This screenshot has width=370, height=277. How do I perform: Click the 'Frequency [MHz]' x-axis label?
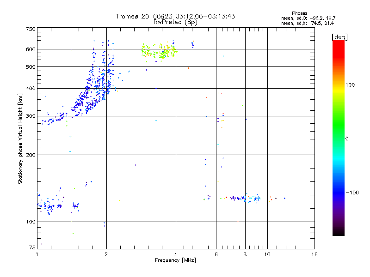[x=175, y=260]
